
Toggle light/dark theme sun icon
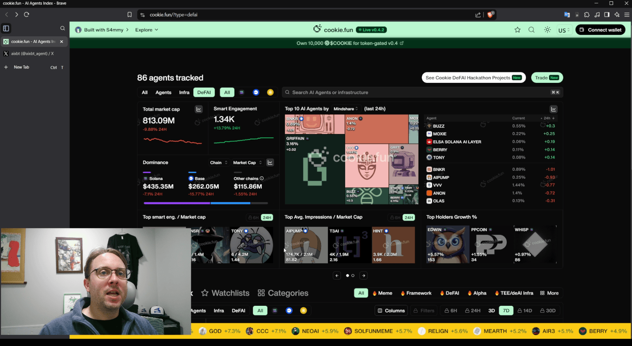tap(547, 30)
